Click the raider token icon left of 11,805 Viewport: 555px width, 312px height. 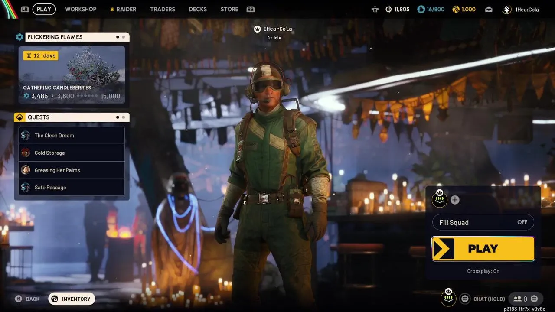coord(375,9)
